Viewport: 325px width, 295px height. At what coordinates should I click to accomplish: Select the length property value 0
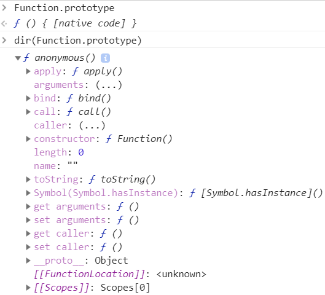pyautogui.click(x=81, y=152)
